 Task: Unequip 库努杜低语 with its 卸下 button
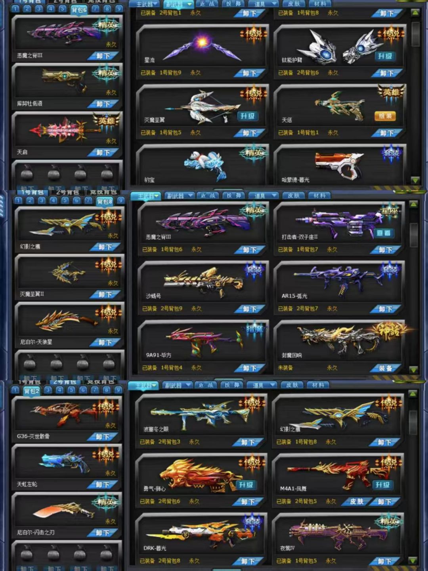[x=103, y=104]
